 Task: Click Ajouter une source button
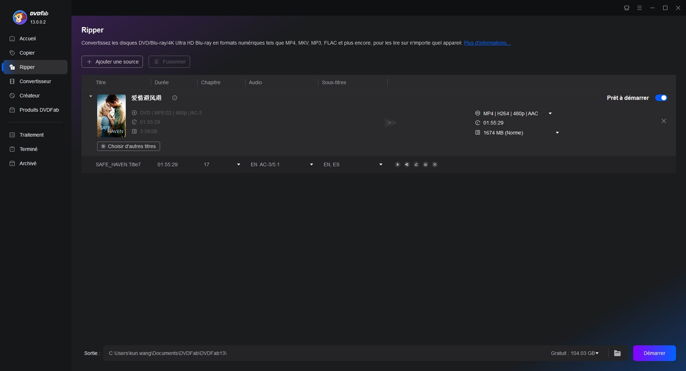click(112, 62)
